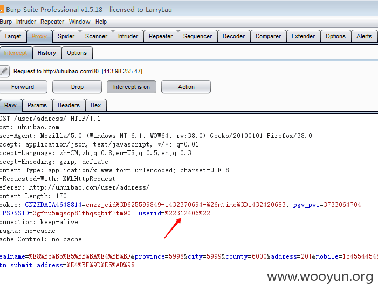Click the Cache-Control: no-cache header
The height and width of the screenshot is (292, 378).
pyautogui.click(x=41, y=239)
